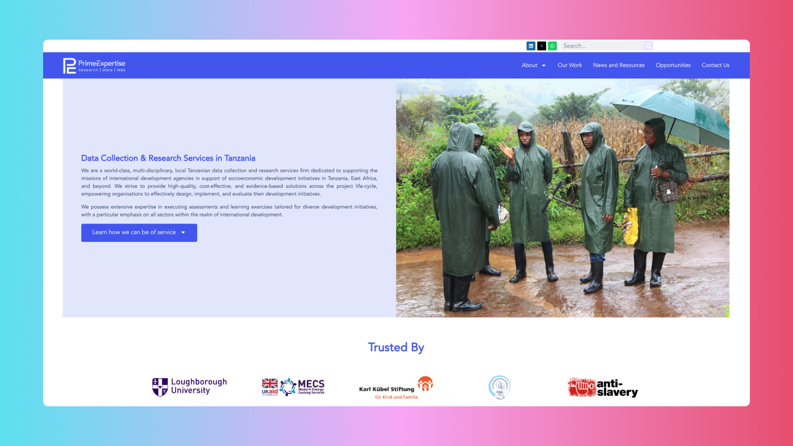Click inside the Search text field
This screenshot has width=793, height=446.
(602, 46)
